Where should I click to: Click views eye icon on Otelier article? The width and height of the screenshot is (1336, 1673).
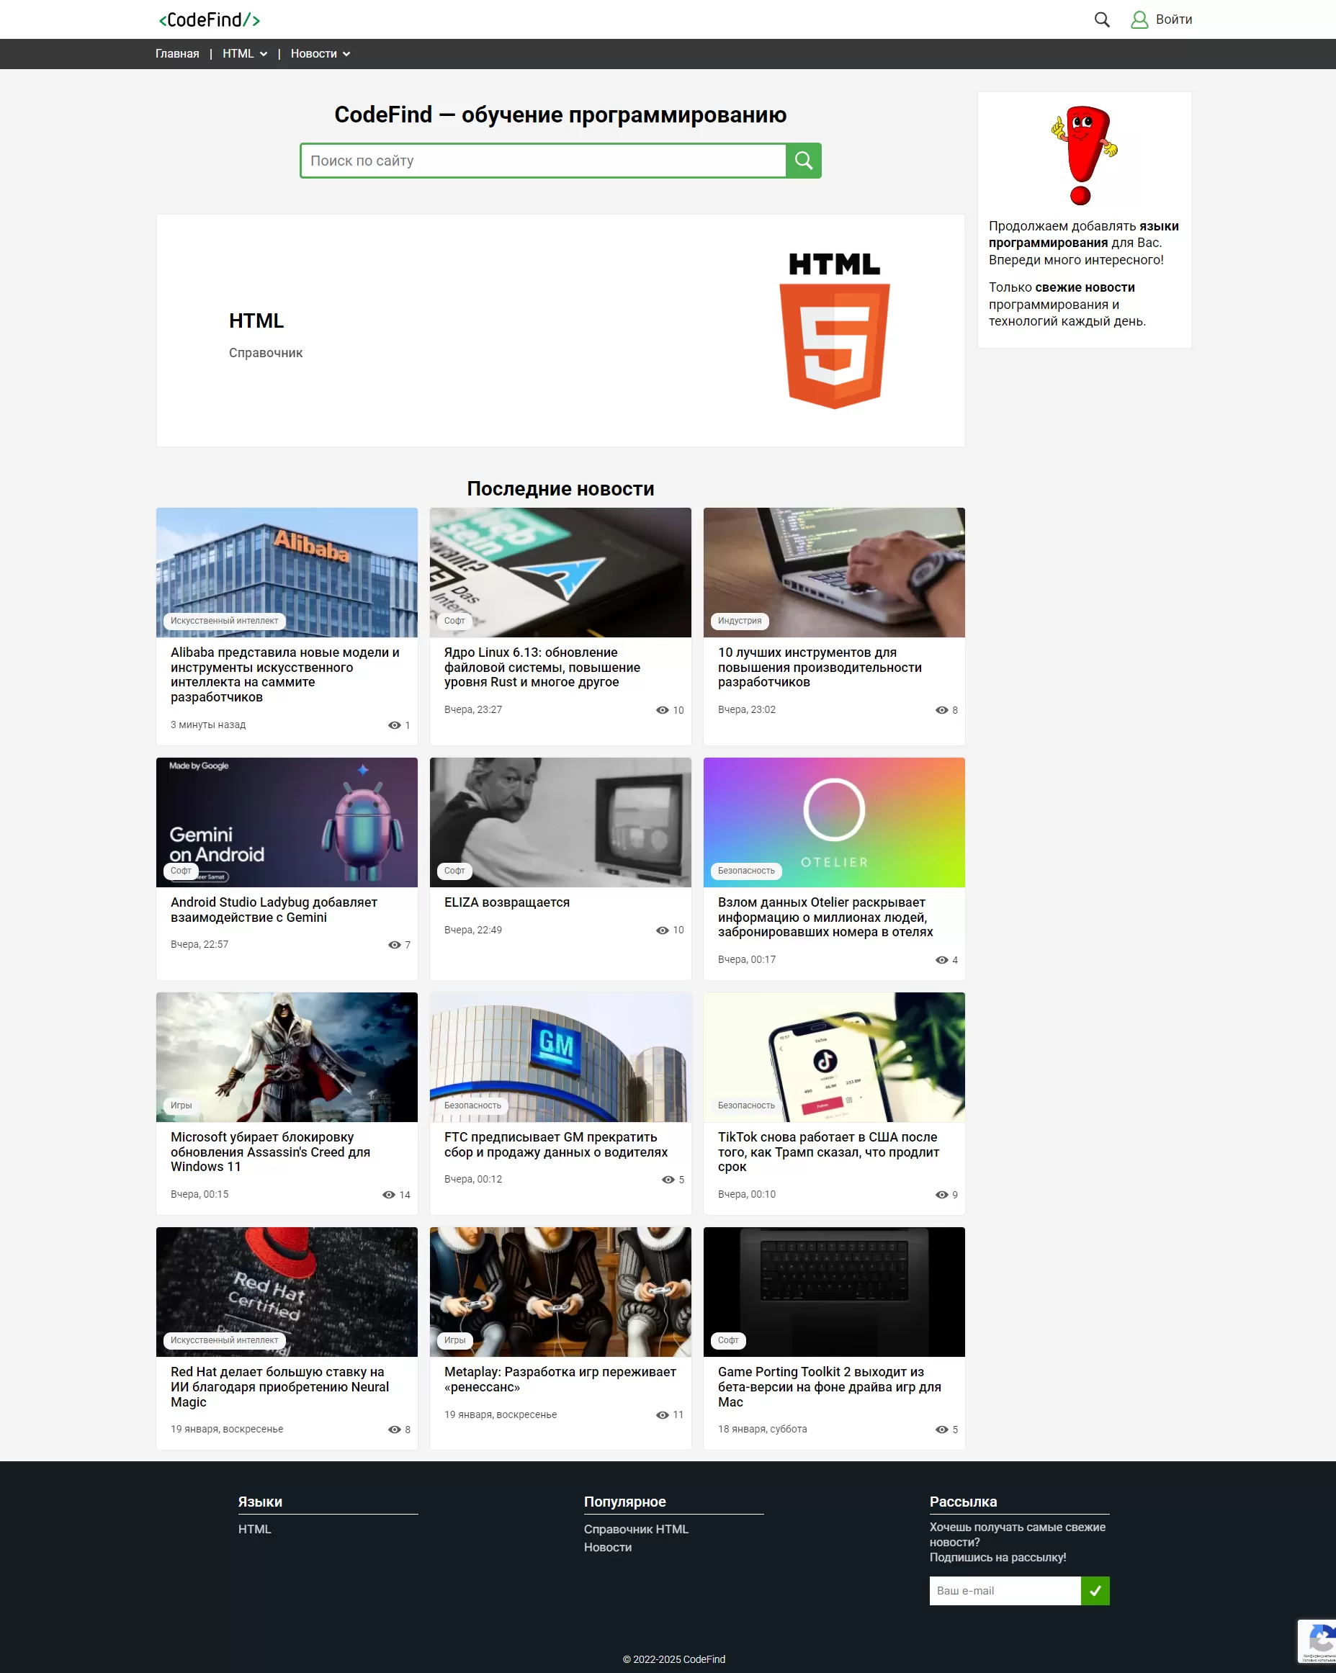[941, 960]
